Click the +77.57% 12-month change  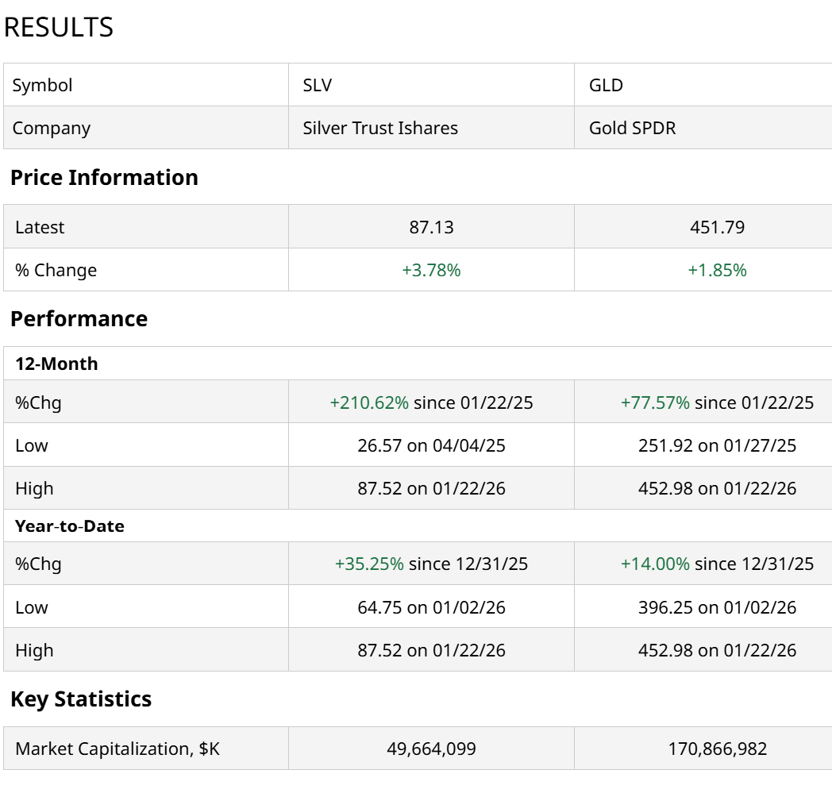(x=655, y=402)
